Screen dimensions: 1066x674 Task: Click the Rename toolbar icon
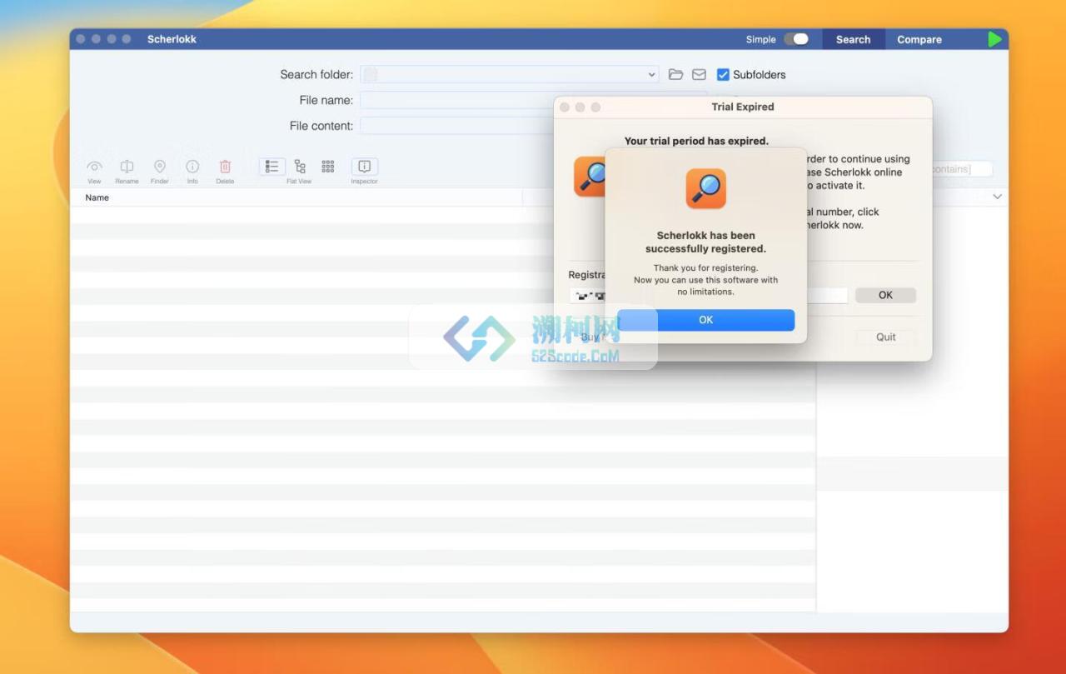127,167
